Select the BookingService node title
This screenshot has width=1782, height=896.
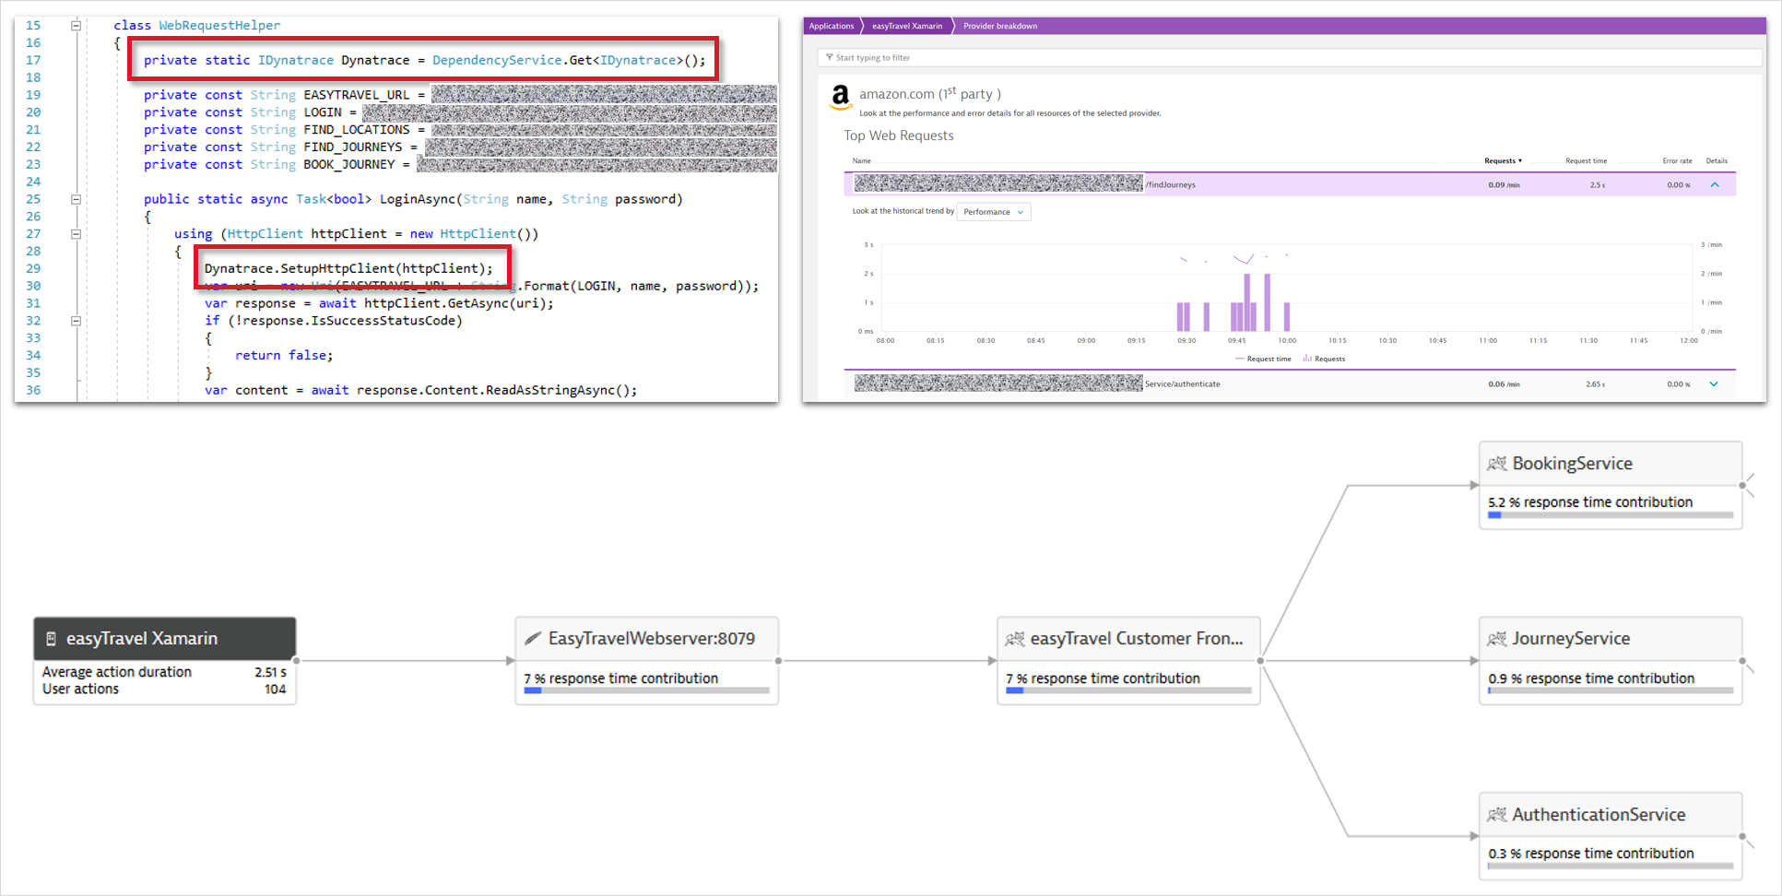[1573, 464]
